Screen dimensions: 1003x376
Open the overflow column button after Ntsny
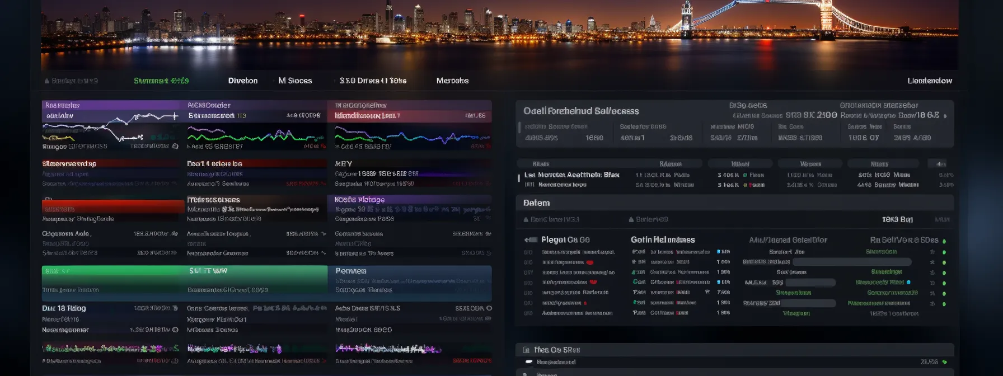(x=941, y=164)
